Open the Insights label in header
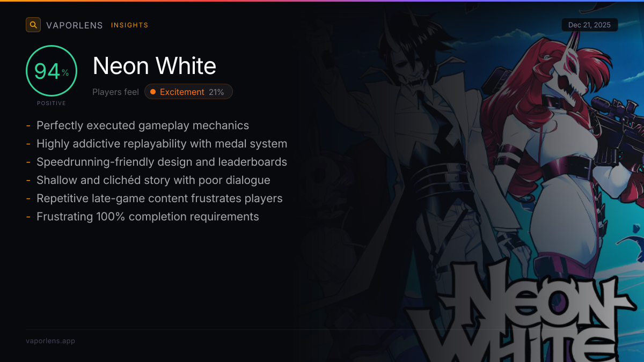Image resolution: width=644 pixels, height=362 pixels. [x=129, y=25]
